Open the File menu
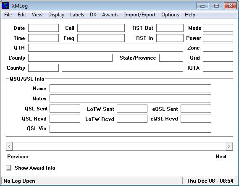 pyautogui.click(x=8, y=15)
